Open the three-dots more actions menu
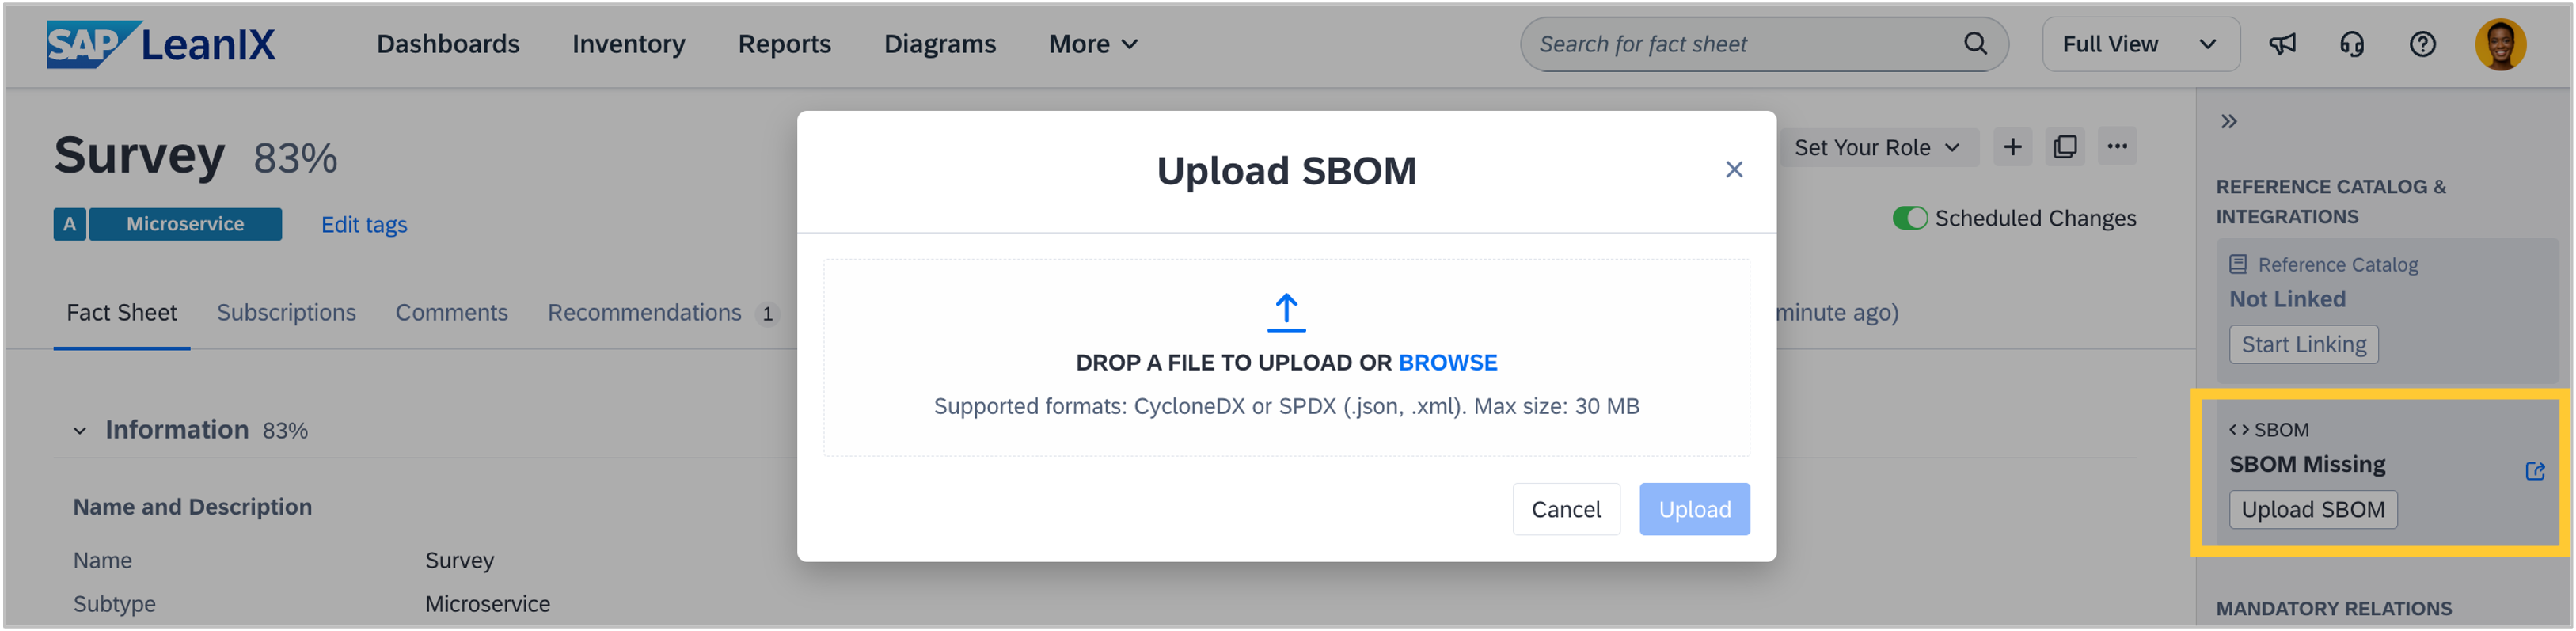 tap(2117, 147)
